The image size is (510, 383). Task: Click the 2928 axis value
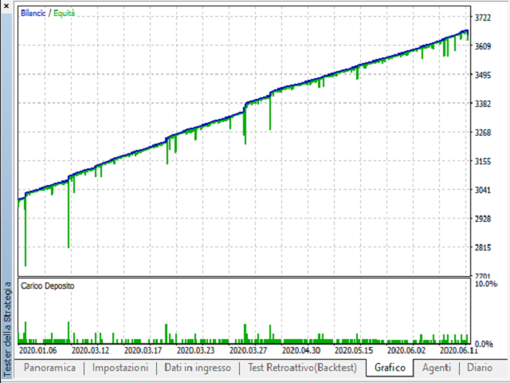[x=483, y=219]
